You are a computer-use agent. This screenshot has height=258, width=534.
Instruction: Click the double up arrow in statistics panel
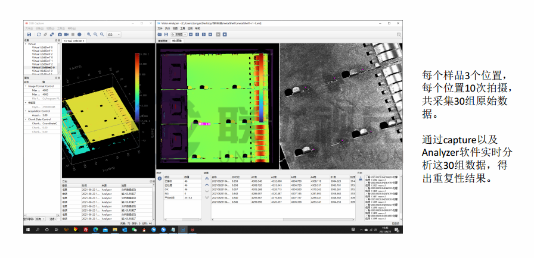207,178
